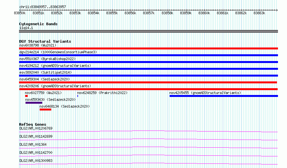Click the 83863k ruler tick label
Image resolution: width=287 pixels, height=168 pixels.
point(259,13)
